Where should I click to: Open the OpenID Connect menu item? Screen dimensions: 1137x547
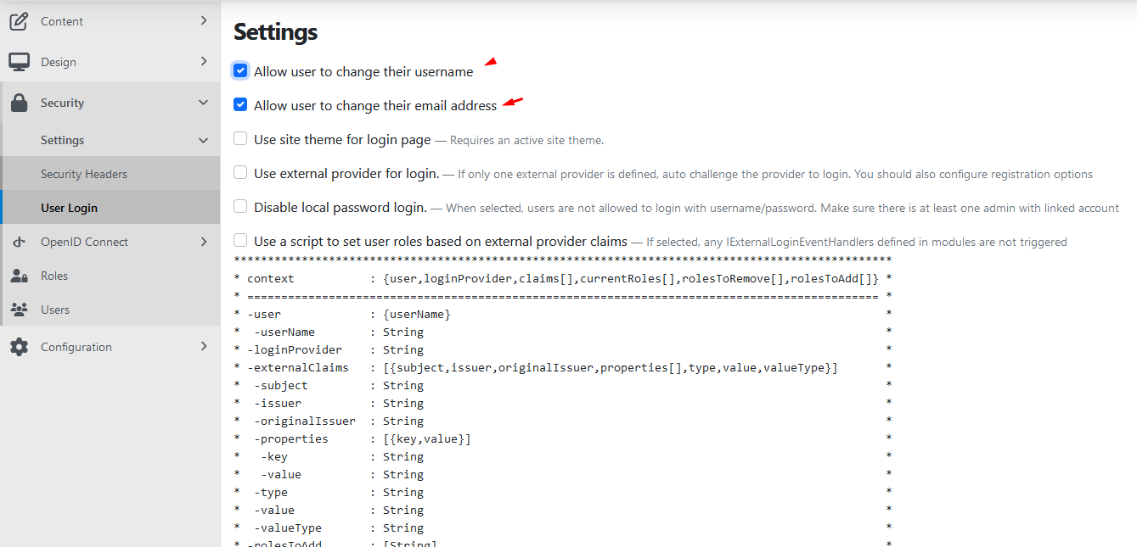110,242
